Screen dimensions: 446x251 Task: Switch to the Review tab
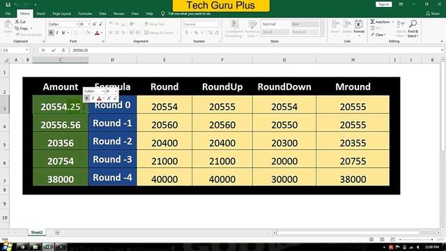(x=118, y=14)
